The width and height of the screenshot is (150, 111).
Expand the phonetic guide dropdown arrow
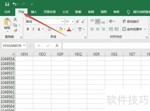84,29
